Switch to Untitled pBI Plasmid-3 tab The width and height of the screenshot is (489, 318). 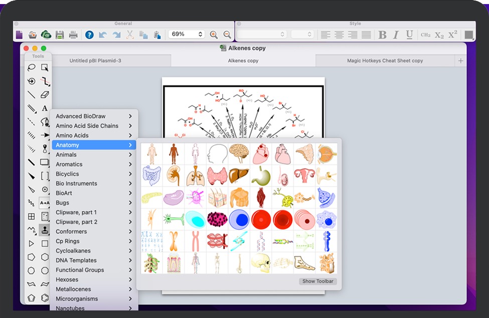click(x=95, y=61)
